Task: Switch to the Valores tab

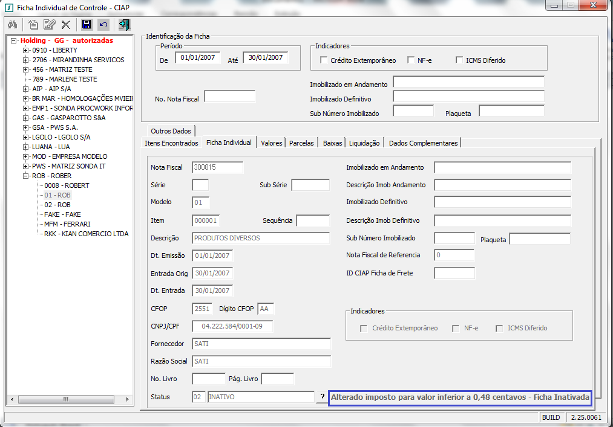Action: pos(271,143)
